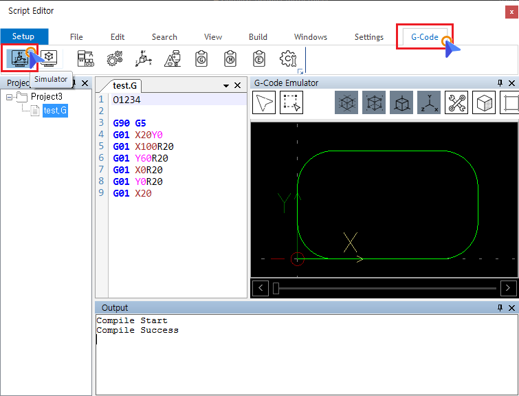Click the G-Code emulator playback slider handle
Image resolution: width=519 pixels, height=396 pixels.
(x=276, y=288)
